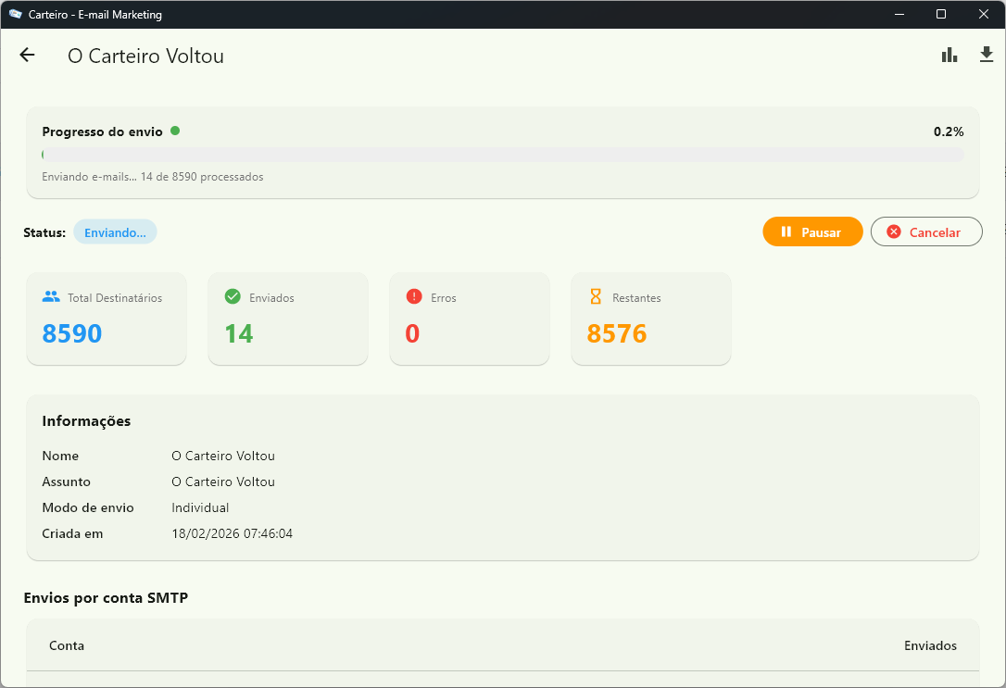Click the Carteiro app icon in title bar
This screenshot has width=1006, height=688.
pyautogui.click(x=15, y=14)
